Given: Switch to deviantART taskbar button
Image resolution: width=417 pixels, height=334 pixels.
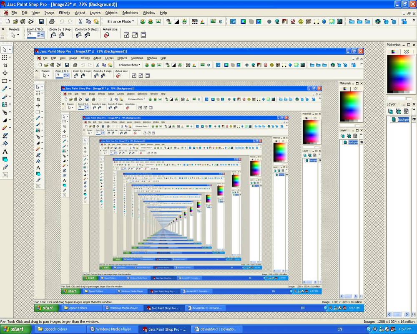Looking at the screenshot, I should tap(217, 329).
